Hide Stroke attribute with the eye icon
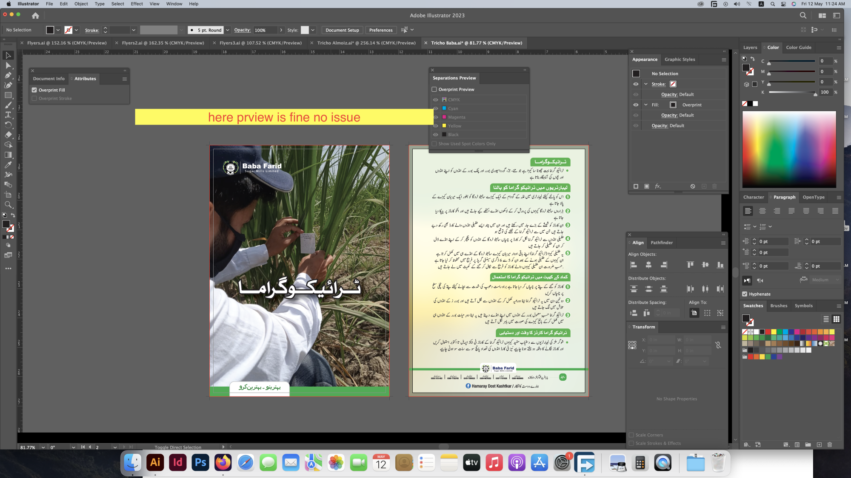The image size is (851, 478). 636,84
